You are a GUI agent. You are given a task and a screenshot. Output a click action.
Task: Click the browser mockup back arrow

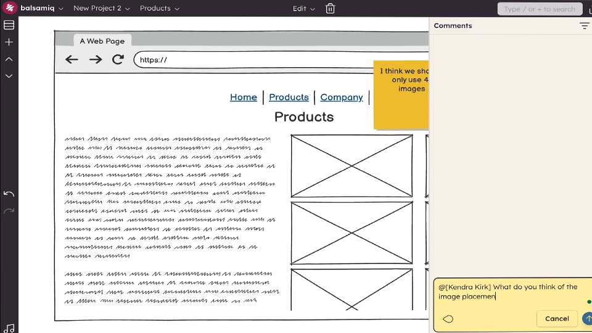(x=72, y=59)
